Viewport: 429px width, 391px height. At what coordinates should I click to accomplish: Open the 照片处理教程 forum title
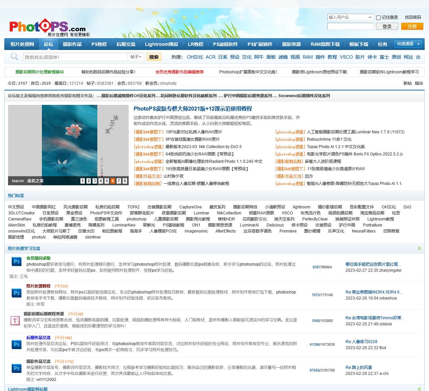point(39,286)
